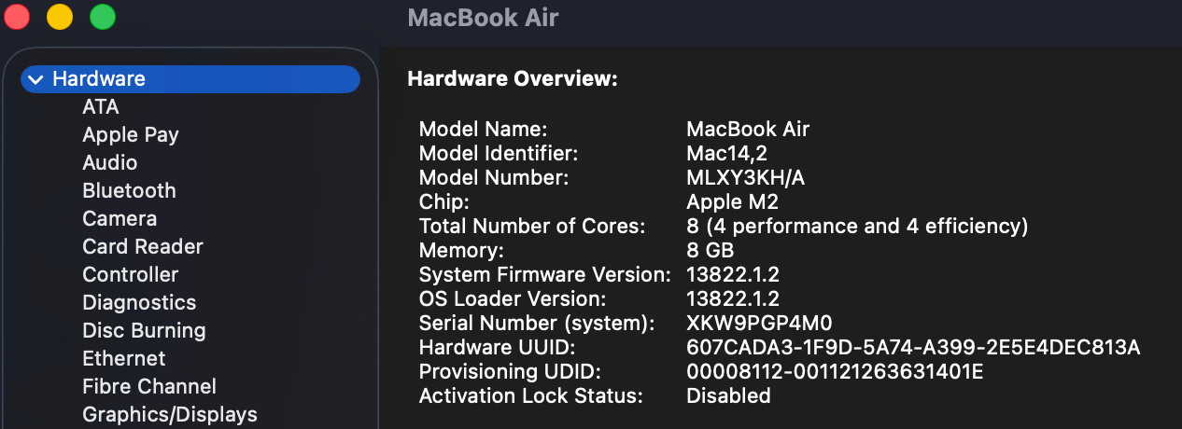Click the Model Identifier value Mac14,2
The height and width of the screenshot is (429, 1182).
click(x=726, y=153)
